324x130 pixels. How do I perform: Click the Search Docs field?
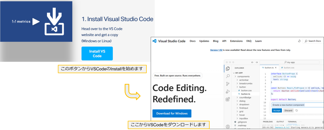coord(313,41)
